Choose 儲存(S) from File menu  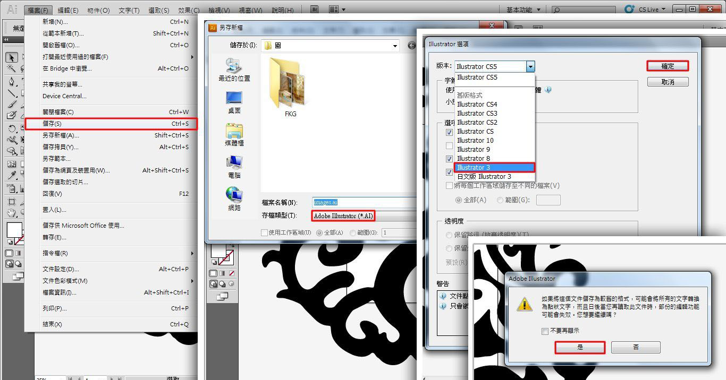pyautogui.click(x=111, y=124)
